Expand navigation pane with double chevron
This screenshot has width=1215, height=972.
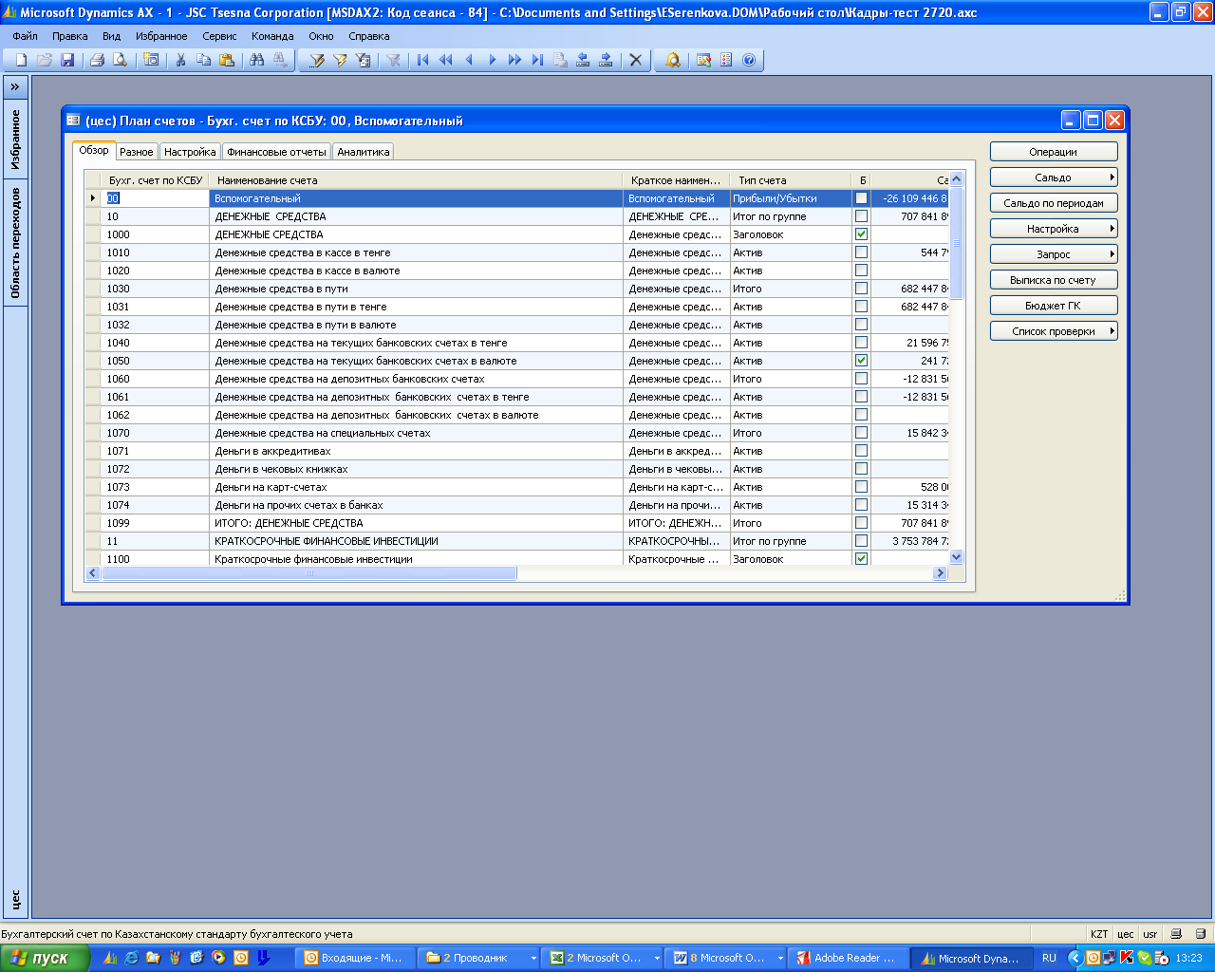pyautogui.click(x=15, y=86)
